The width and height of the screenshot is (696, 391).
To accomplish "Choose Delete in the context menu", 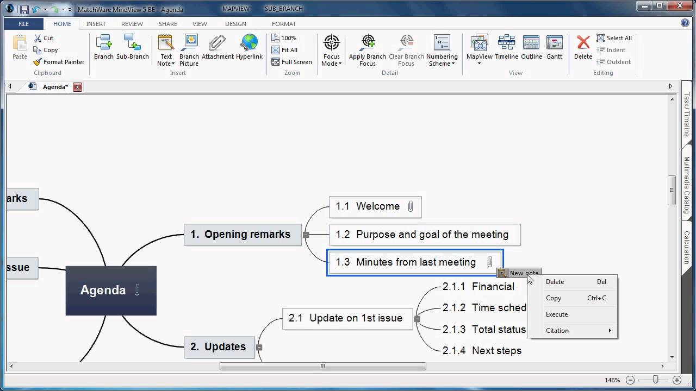I will [x=573, y=281].
